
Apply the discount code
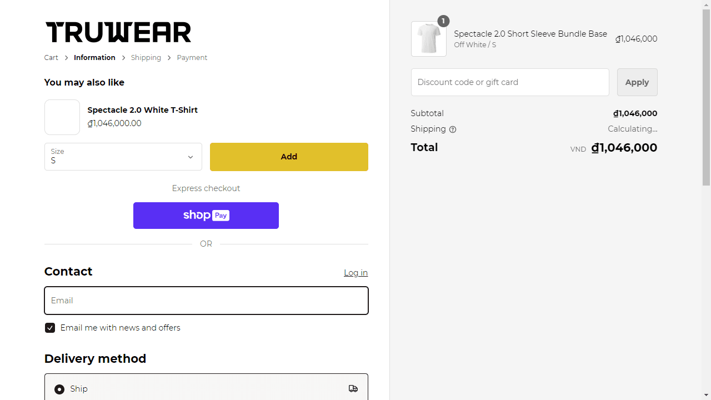click(x=637, y=82)
